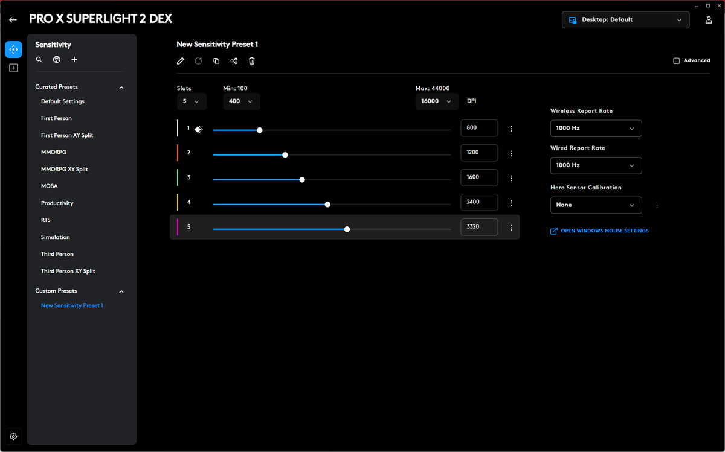725x452 pixels.
Task: Enable the Advanced checkbox
Action: [677, 61]
